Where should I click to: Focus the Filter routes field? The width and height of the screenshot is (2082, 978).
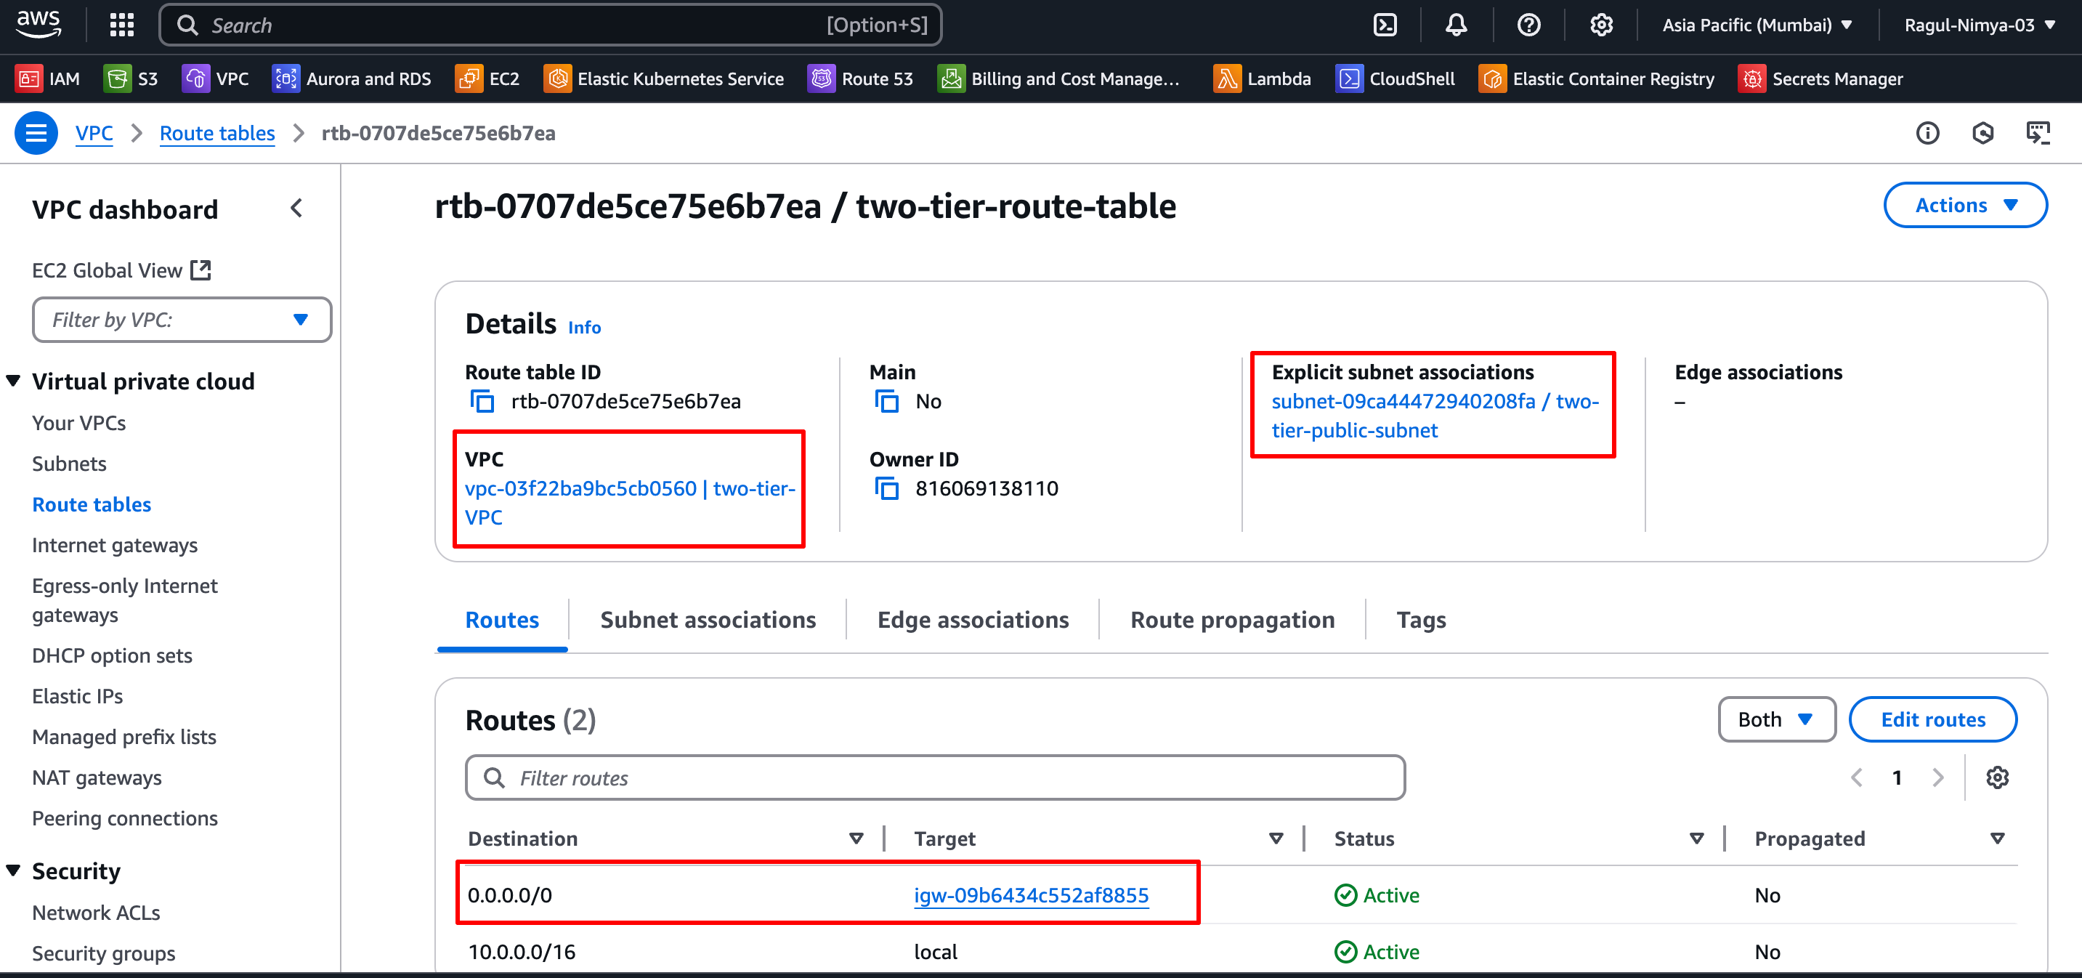(x=935, y=777)
